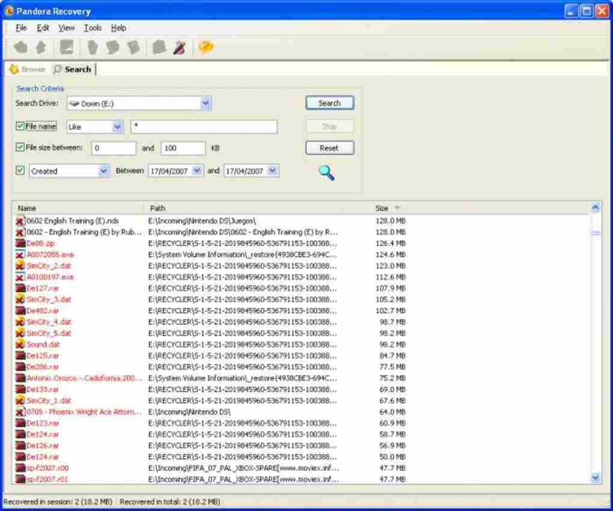Click the magnifying glass icon under the Reset button

(326, 173)
